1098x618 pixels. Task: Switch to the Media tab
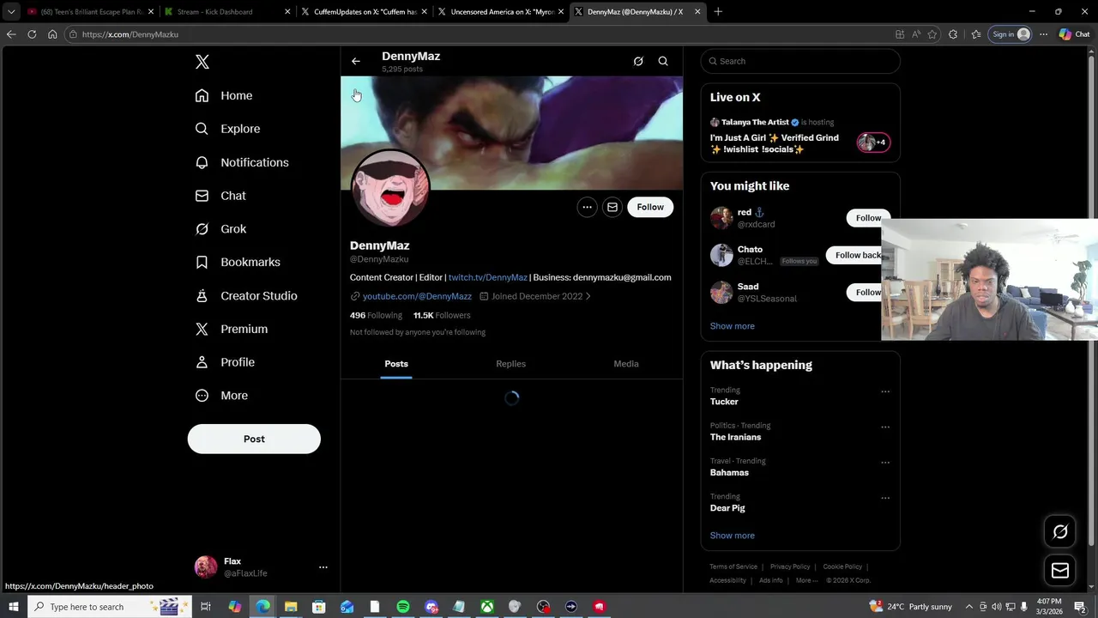(626, 364)
